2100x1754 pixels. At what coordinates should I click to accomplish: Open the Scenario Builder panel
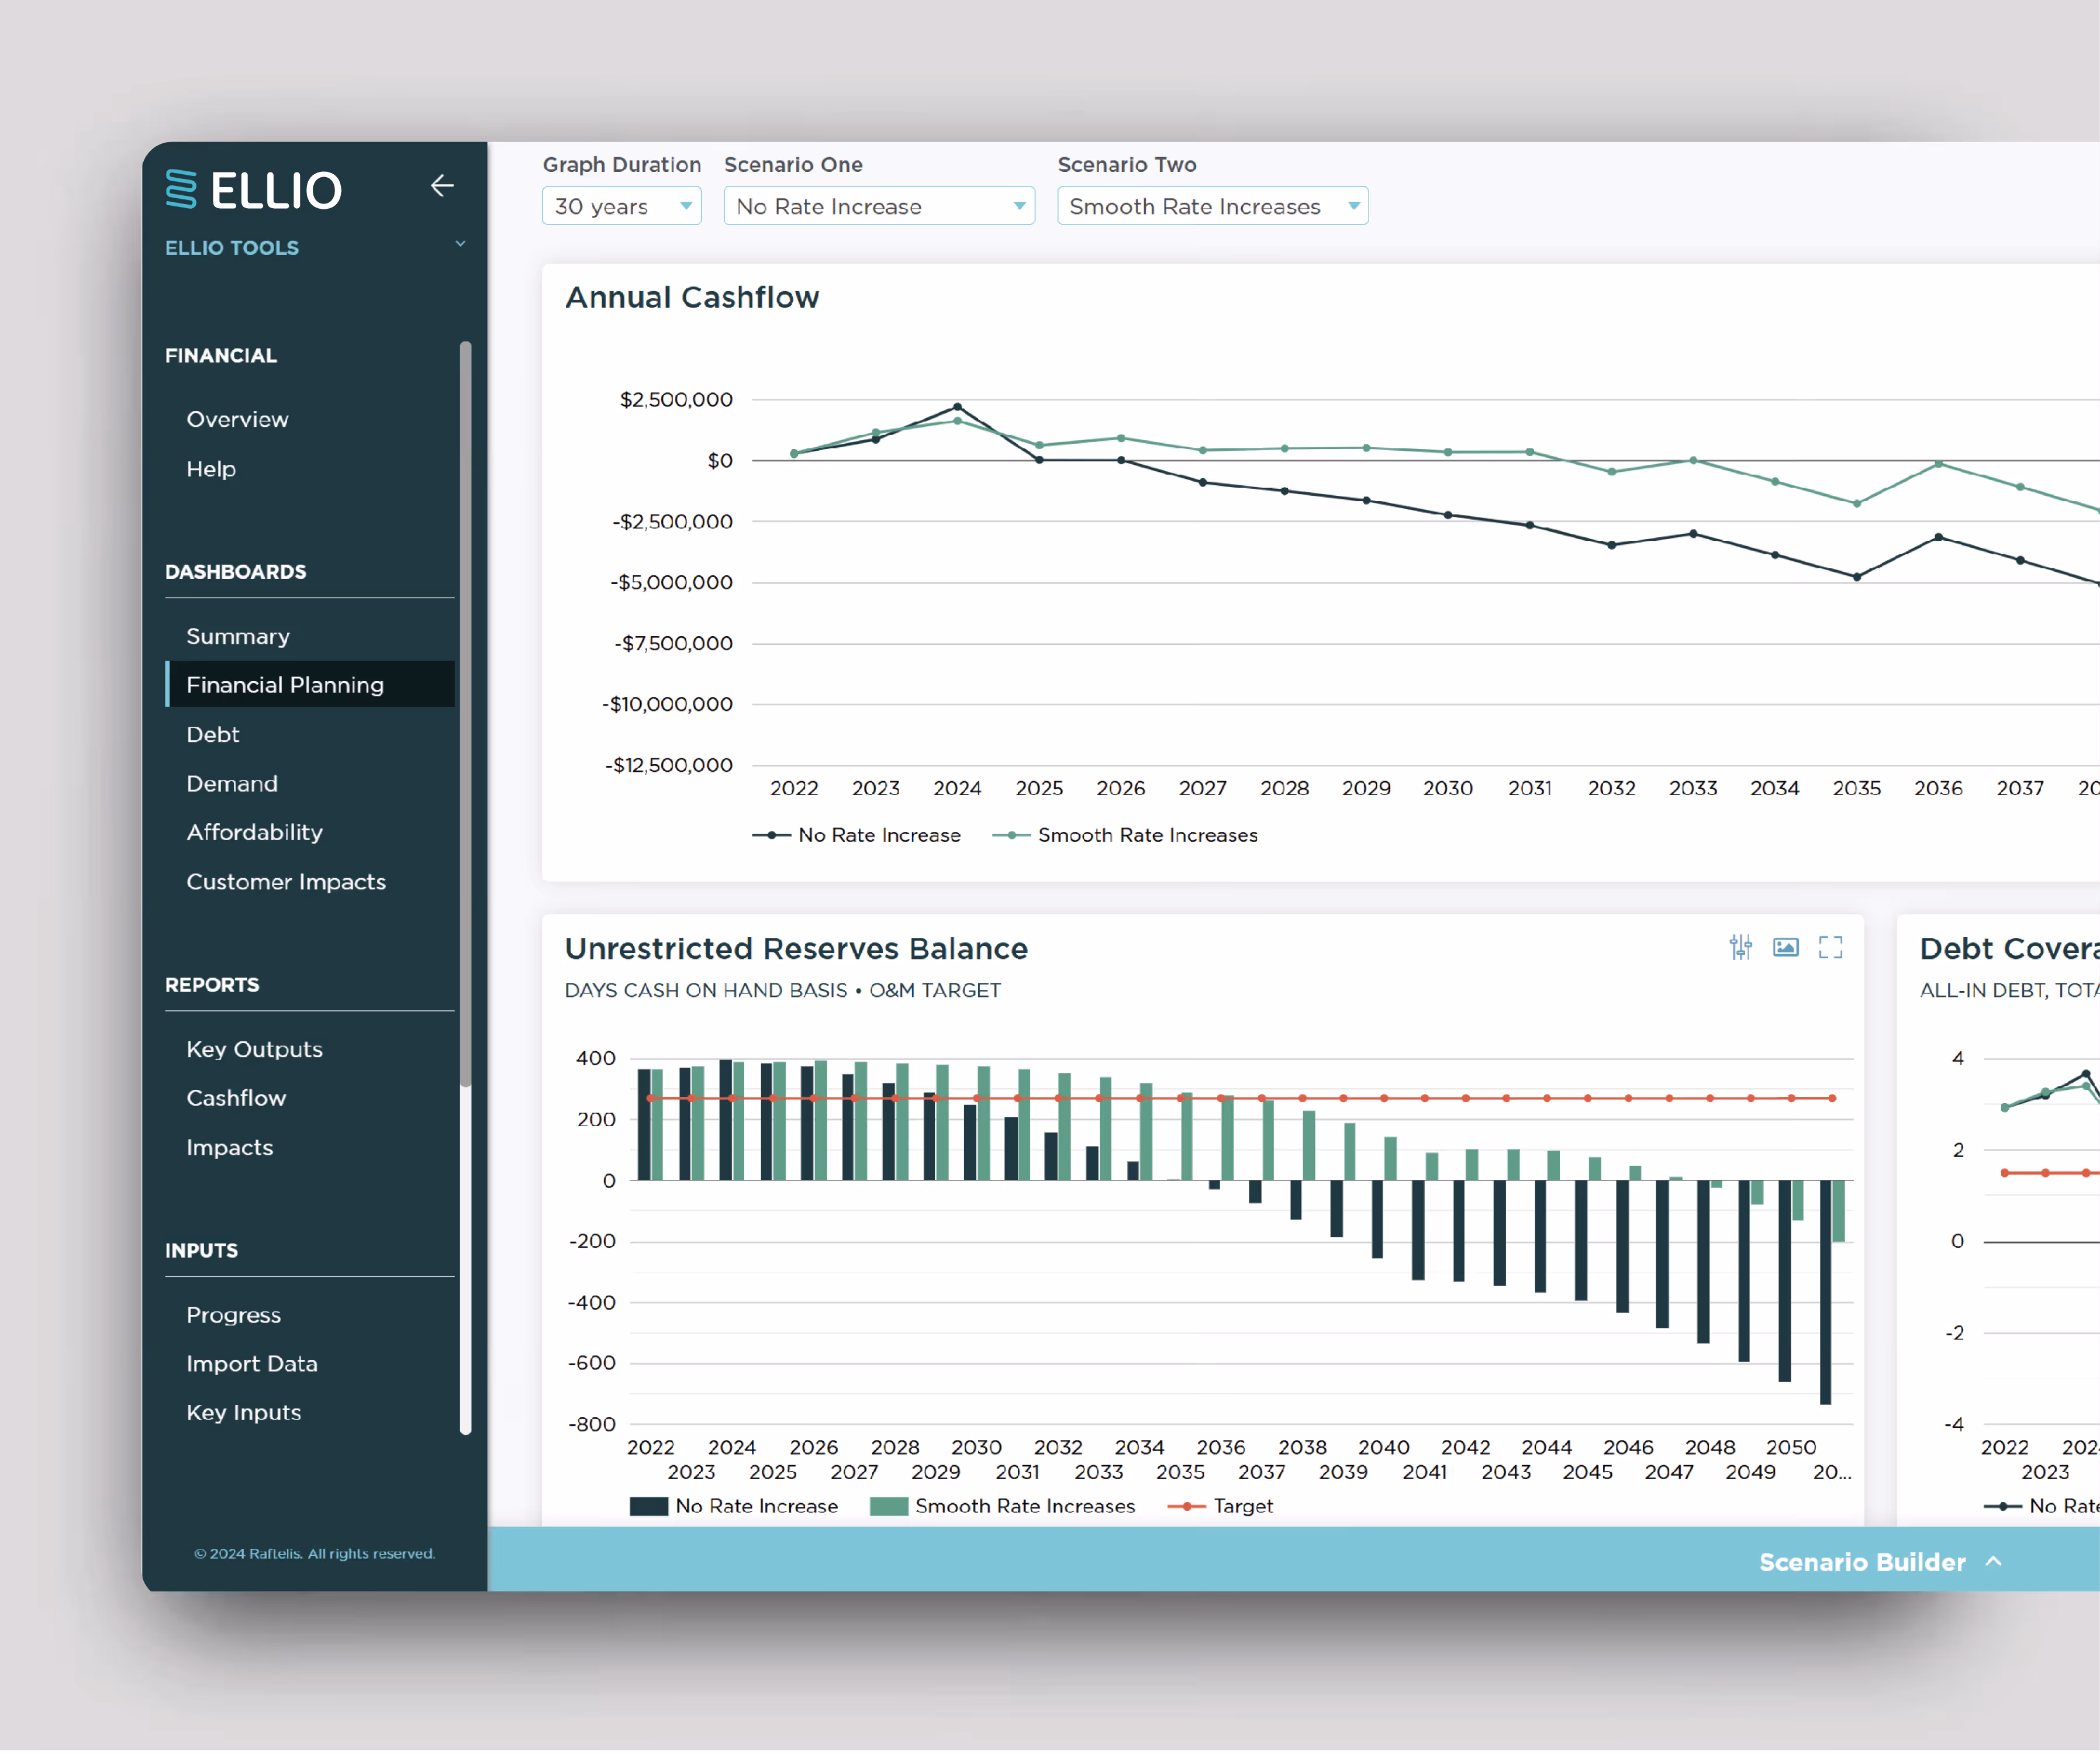point(1862,1563)
